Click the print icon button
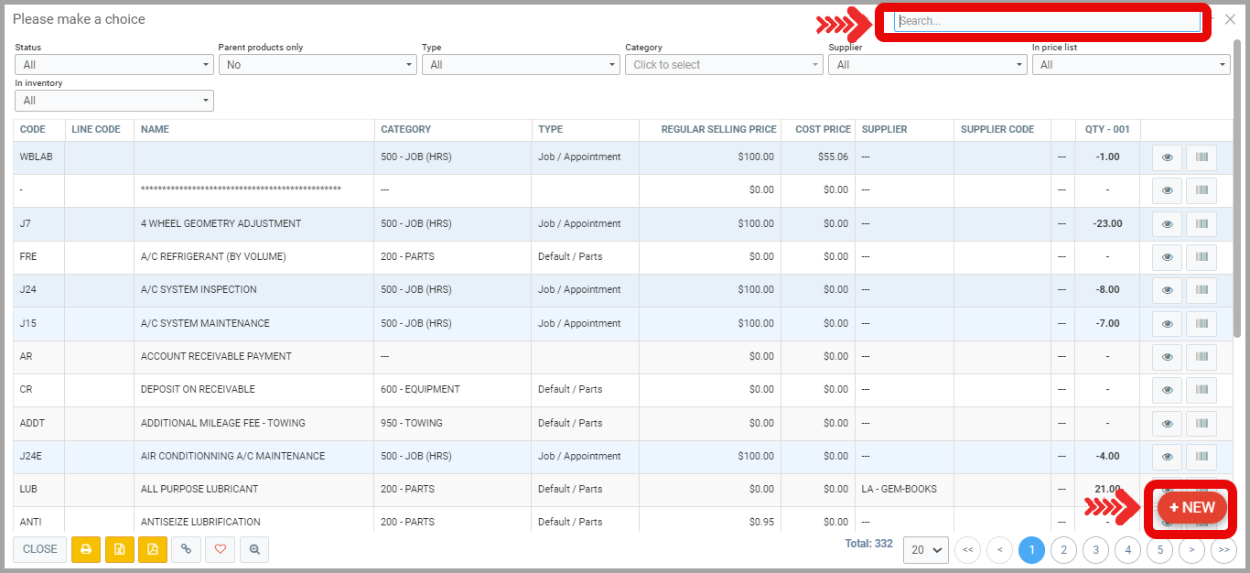This screenshot has width=1250, height=573. [x=86, y=549]
